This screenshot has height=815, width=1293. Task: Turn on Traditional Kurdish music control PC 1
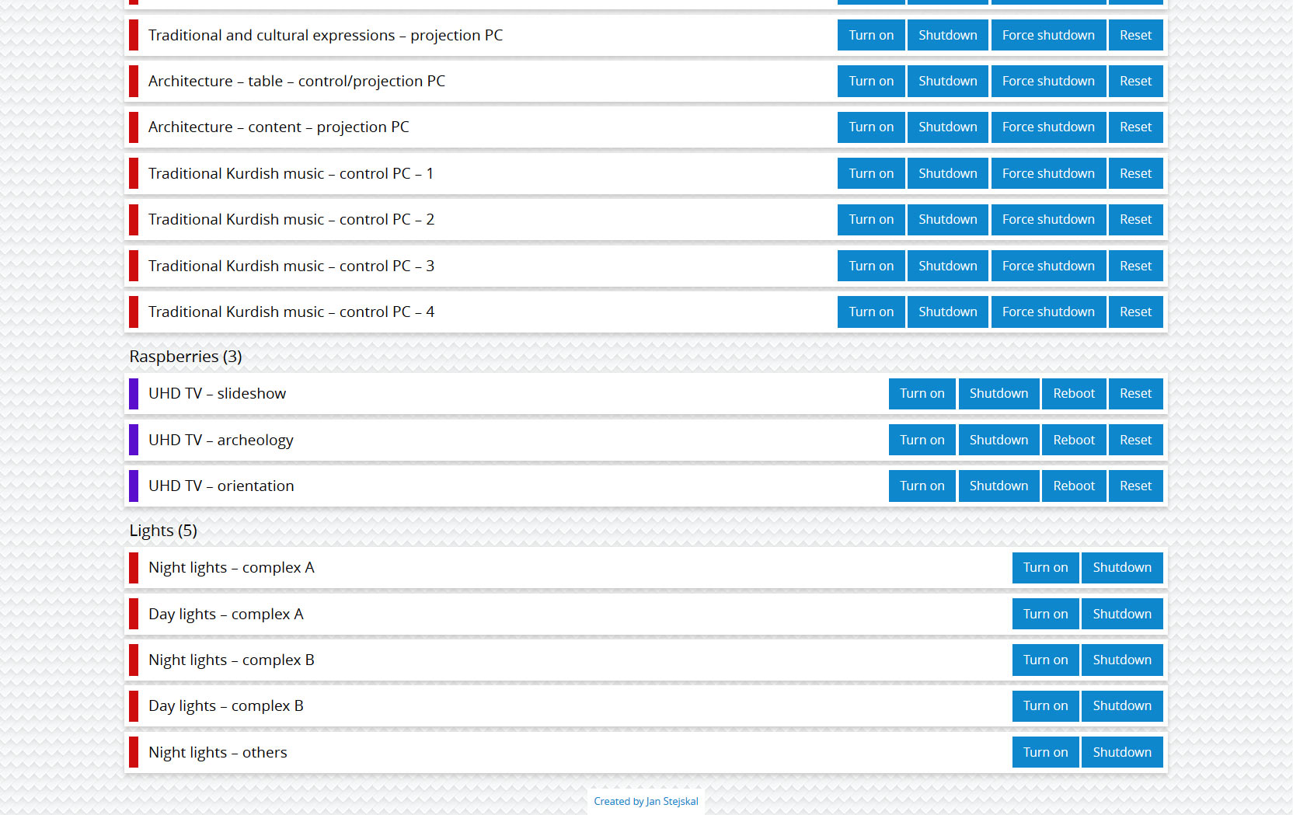871,173
